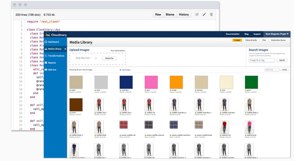Click the Drop files here upload area
The width and height of the screenshot is (294, 161).
coord(98,59)
